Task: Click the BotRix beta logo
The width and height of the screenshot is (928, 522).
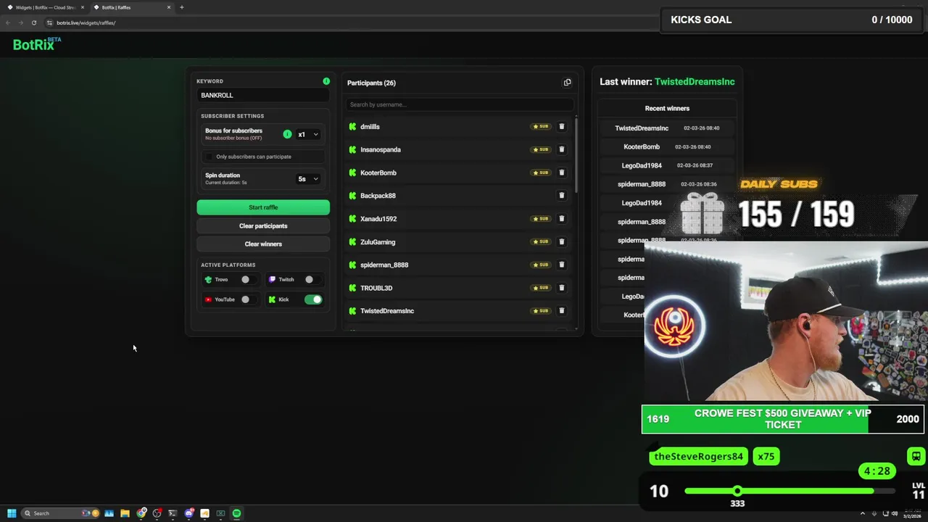Action: coord(37,44)
